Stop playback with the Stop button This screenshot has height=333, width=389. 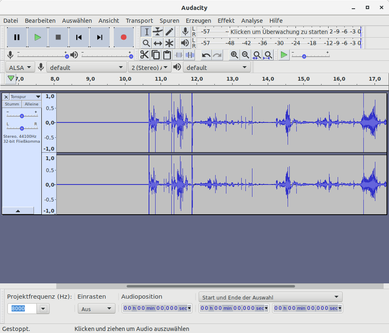coord(58,37)
